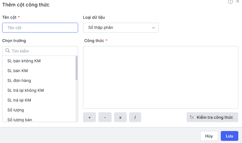Click the help question mark icon

(230, 2)
